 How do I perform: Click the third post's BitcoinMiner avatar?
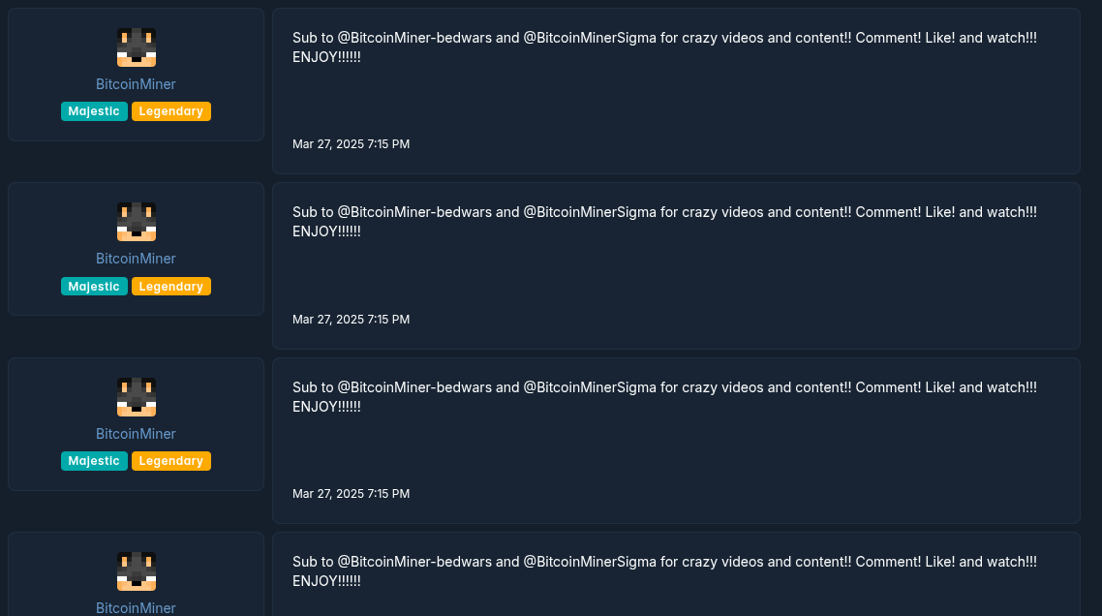pyautogui.click(x=137, y=397)
